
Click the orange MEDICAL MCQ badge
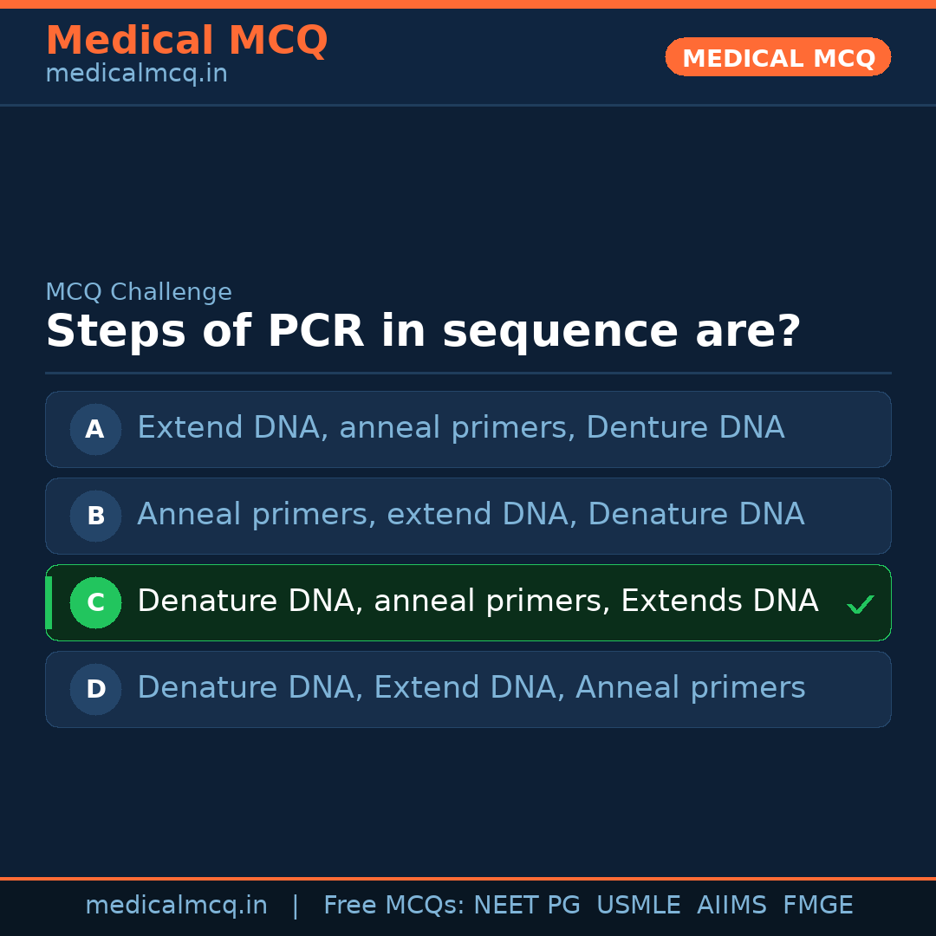pyautogui.click(x=777, y=57)
